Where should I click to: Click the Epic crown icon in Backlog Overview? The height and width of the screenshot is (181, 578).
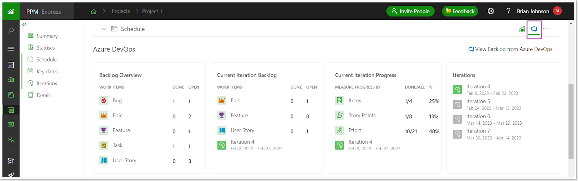coord(104,115)
